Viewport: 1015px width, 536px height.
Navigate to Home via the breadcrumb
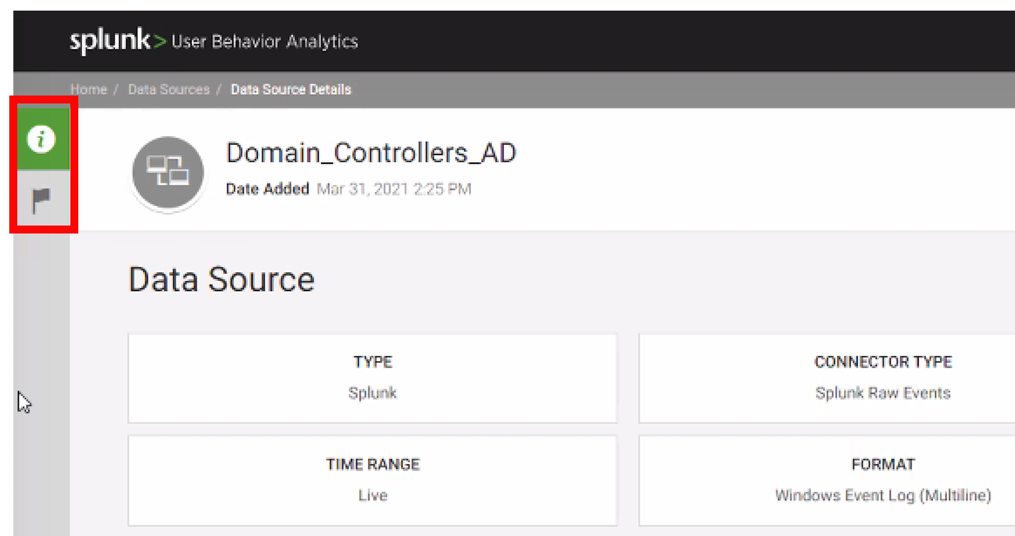88,89
